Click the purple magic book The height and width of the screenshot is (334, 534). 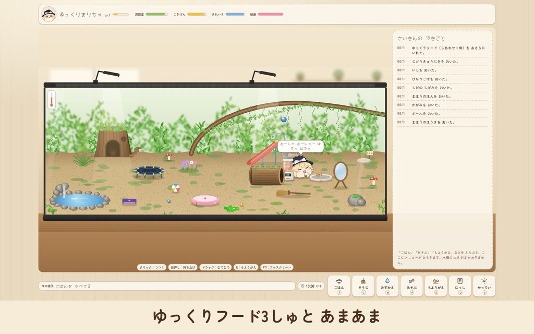click(x=129, y=201)
